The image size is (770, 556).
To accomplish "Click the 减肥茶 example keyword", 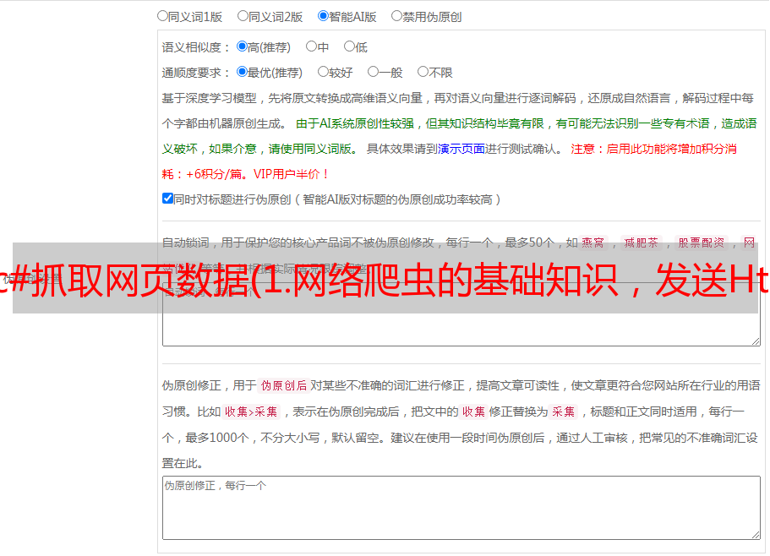I will pos(641,243).
